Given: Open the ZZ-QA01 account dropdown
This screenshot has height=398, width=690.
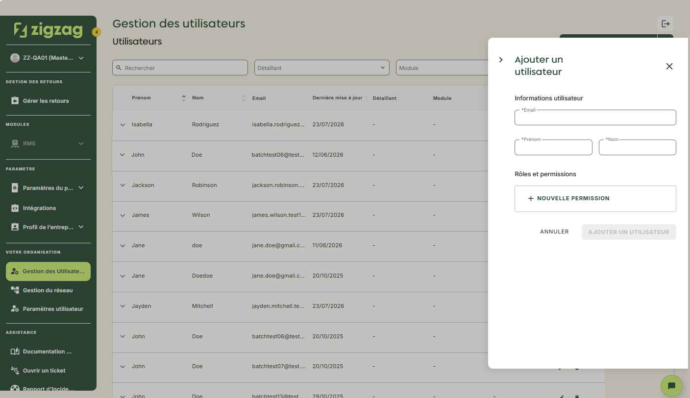Looking at the screenshot, I should pos(47,58).
